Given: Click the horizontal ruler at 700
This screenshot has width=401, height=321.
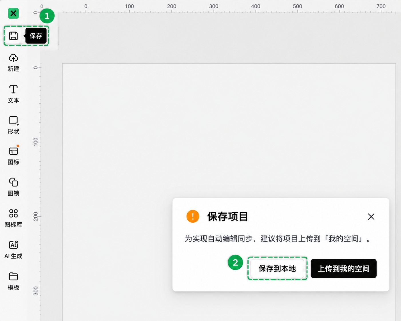Looking at the screenshot, I should [x=381, y=6].
